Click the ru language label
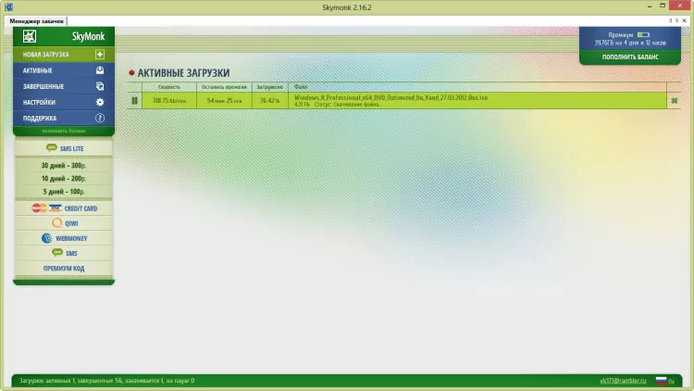694x391 pixels. tap(672, 381)
